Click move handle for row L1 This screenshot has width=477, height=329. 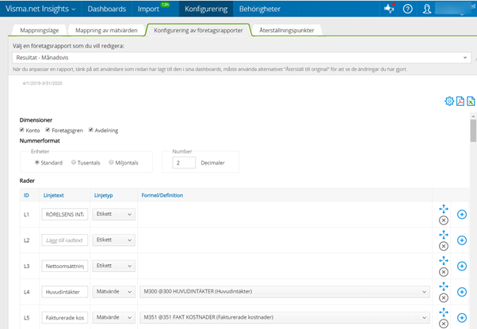[x=444, y=209]
